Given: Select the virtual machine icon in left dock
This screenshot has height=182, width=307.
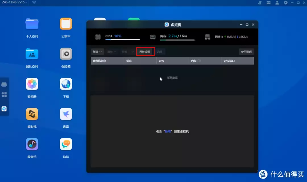Looking at the screenshot, I should coord(4,109).
